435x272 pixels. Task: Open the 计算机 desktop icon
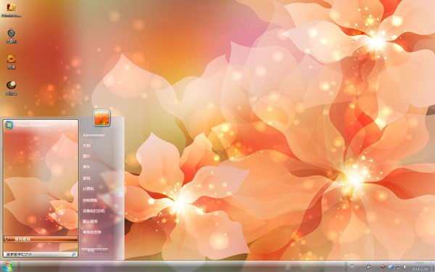(11, 36)
